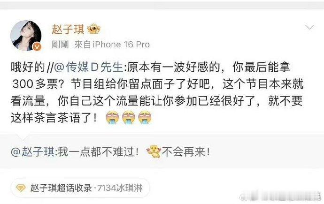This screenshot has height=204, width=324.
Task: Click the 剛剛 timestamp
Action: 60,45
